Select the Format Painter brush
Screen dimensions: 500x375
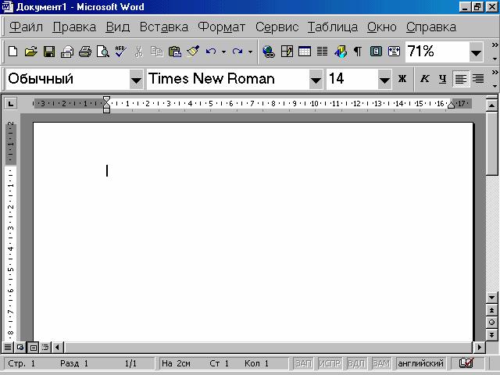193,52
